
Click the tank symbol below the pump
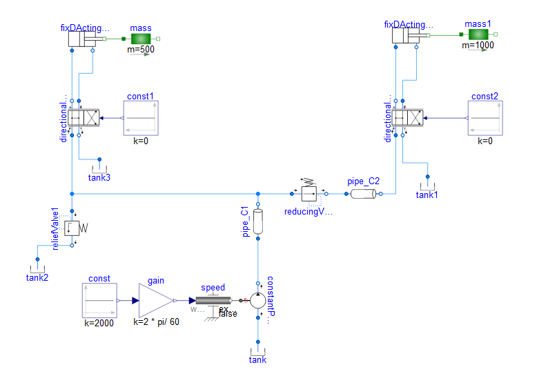pos(258,352)
